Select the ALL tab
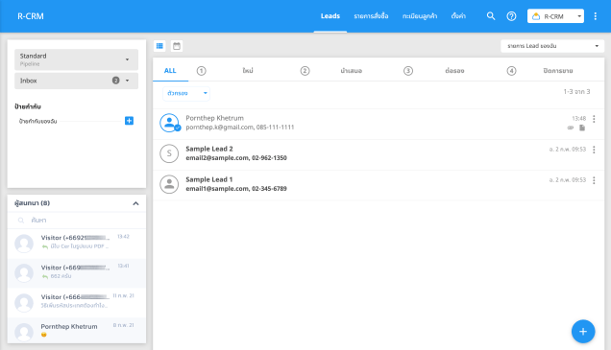611x350 pixels. tap(170, 71)
